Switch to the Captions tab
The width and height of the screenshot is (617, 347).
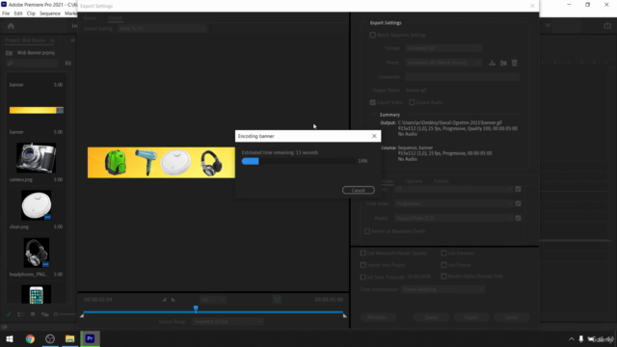pyautogui.click(x=414, y=181)
